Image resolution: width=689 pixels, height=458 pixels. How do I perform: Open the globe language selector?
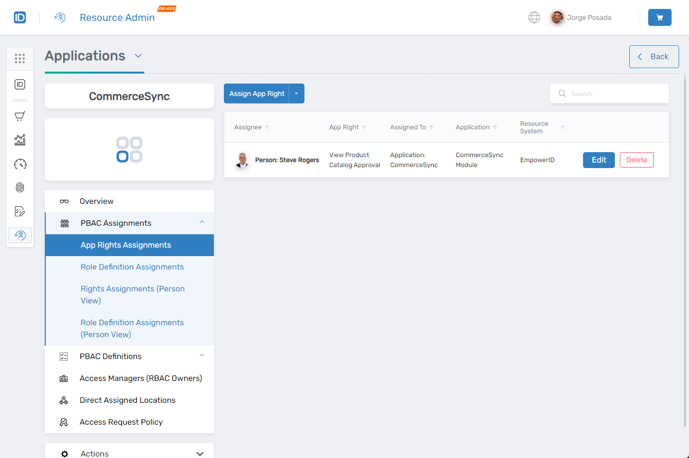point(534,17)
